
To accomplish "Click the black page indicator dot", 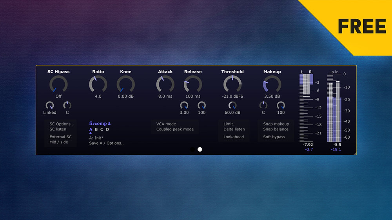I will 192,149.
